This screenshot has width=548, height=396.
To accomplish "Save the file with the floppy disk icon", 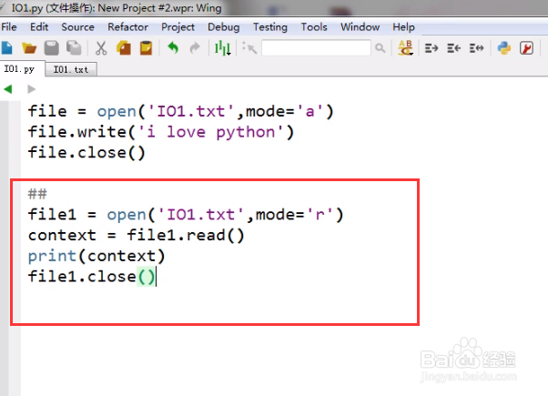I will click(51, 48).
